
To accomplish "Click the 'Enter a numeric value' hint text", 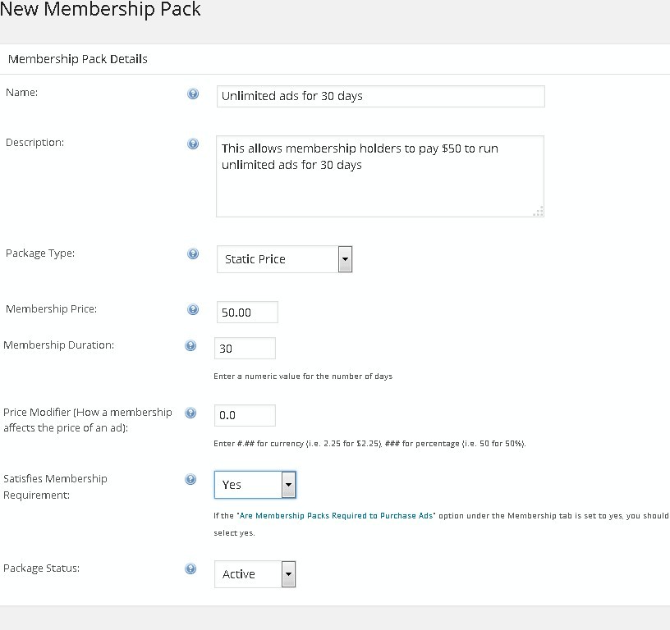I will pyautogui.click(x=303, y=377).
